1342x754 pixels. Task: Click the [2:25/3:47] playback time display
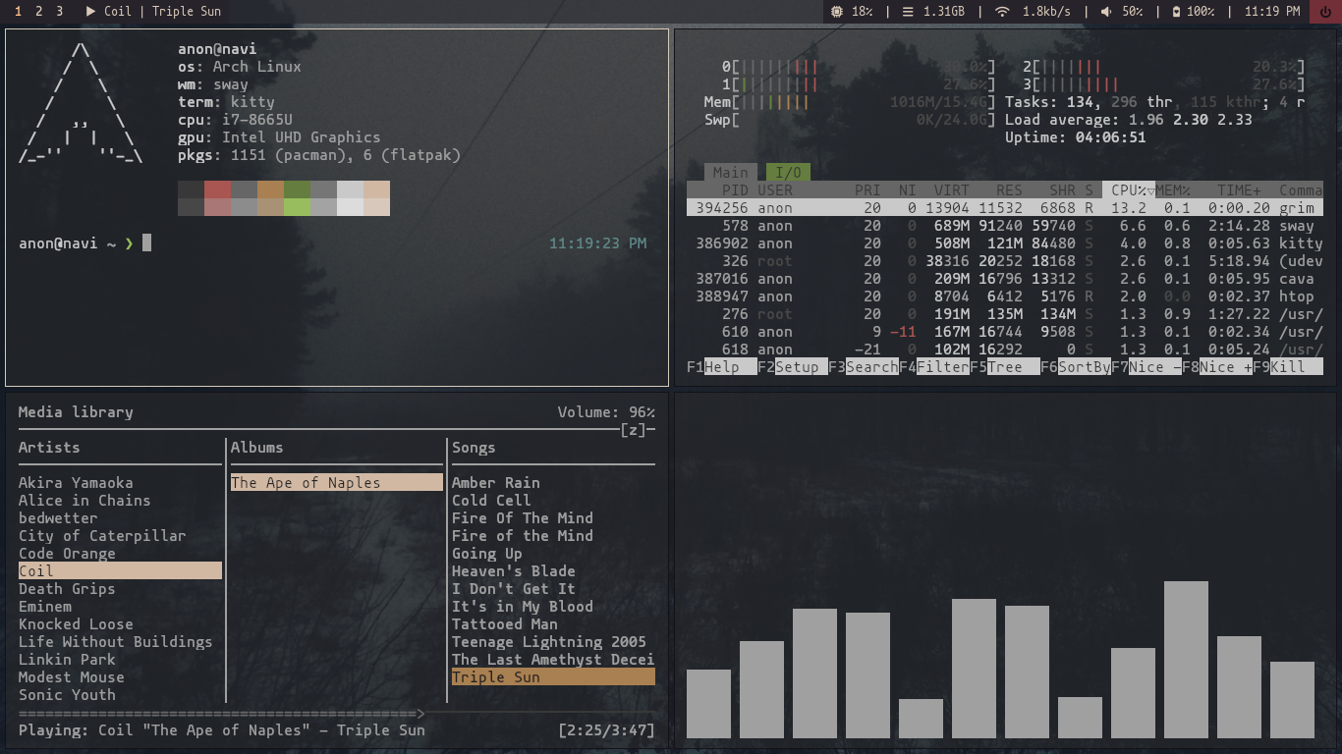pyautogui.click(x=606, y=730)
